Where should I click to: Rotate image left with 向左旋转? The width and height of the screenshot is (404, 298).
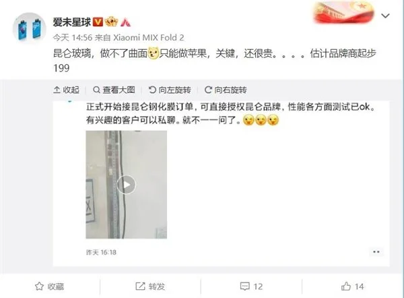(x=170, y=90)
